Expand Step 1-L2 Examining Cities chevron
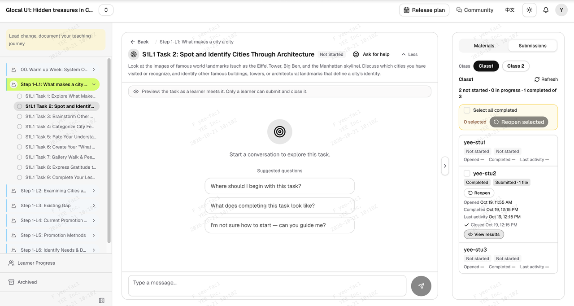The image size is (574, 306). [x=94, y=191]
